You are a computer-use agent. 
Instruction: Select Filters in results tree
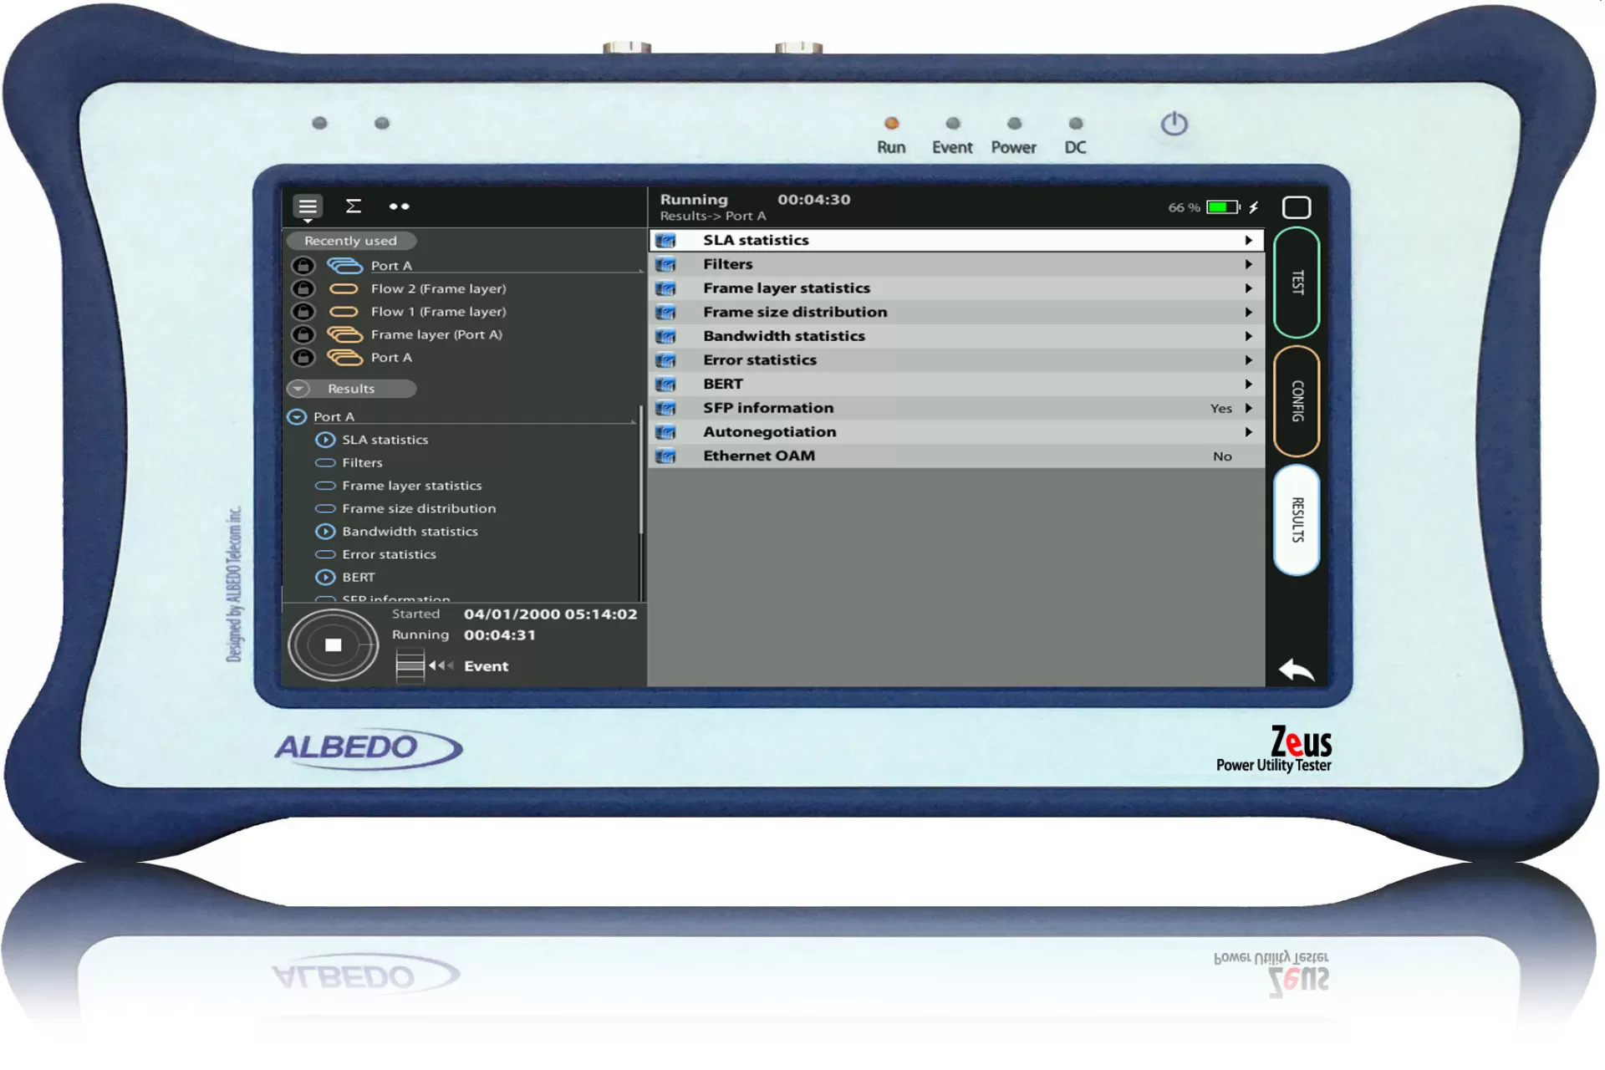362,462
